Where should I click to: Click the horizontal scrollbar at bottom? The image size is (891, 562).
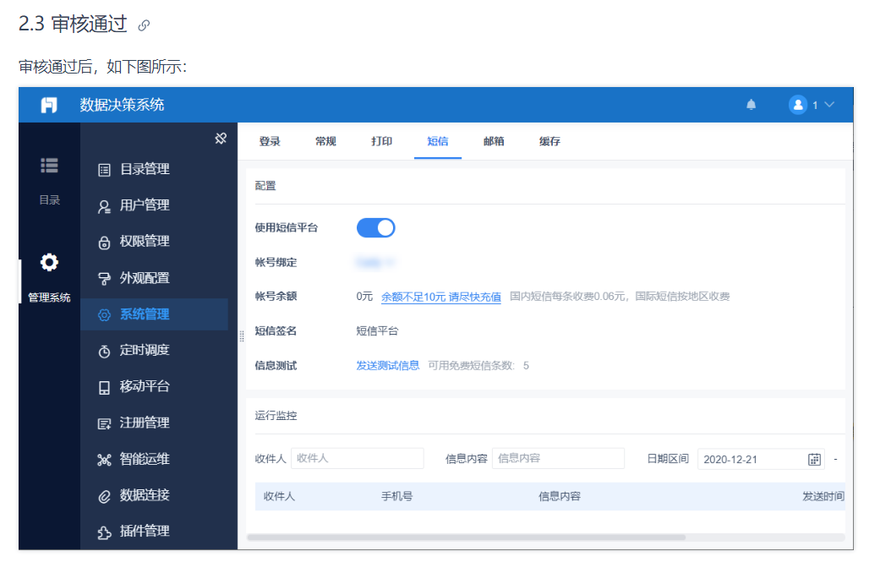pos(466,537)
